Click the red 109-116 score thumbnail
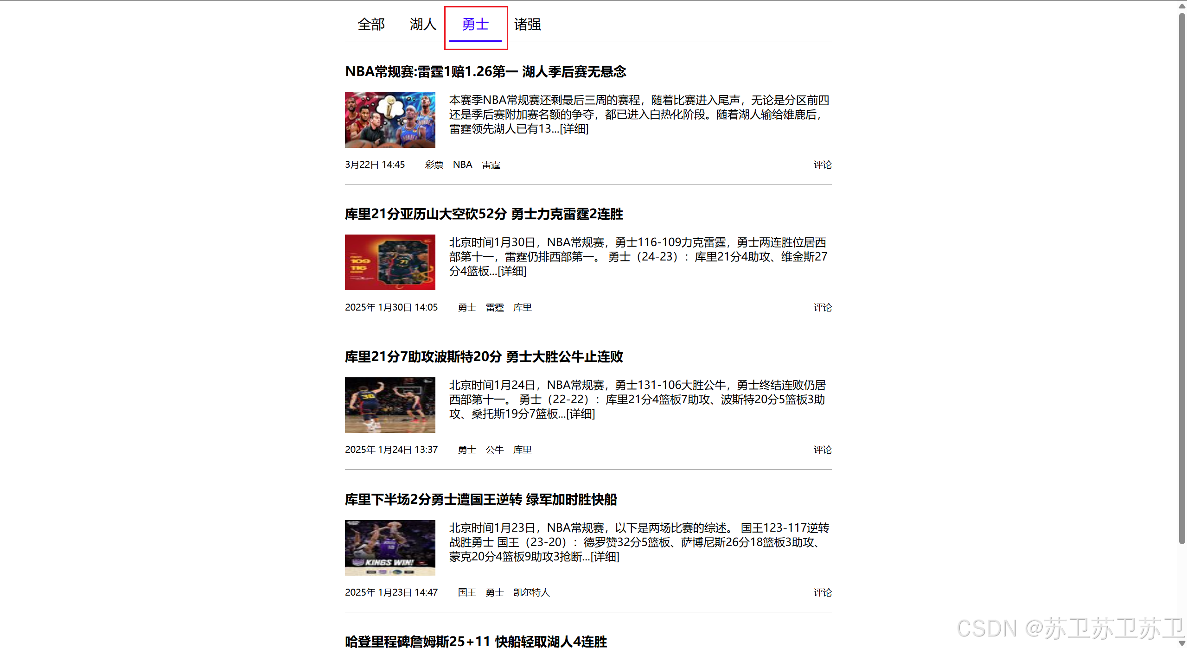The height and width of the screenshot is (648, 1187). click(390, 262)
